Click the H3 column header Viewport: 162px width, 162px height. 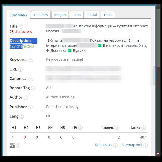pyautogui.click(x=38, y=128)
